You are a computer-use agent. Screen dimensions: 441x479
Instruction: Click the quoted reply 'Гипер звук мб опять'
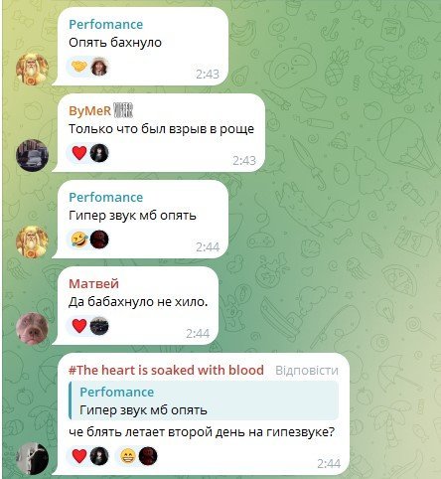tap(204, 400)
